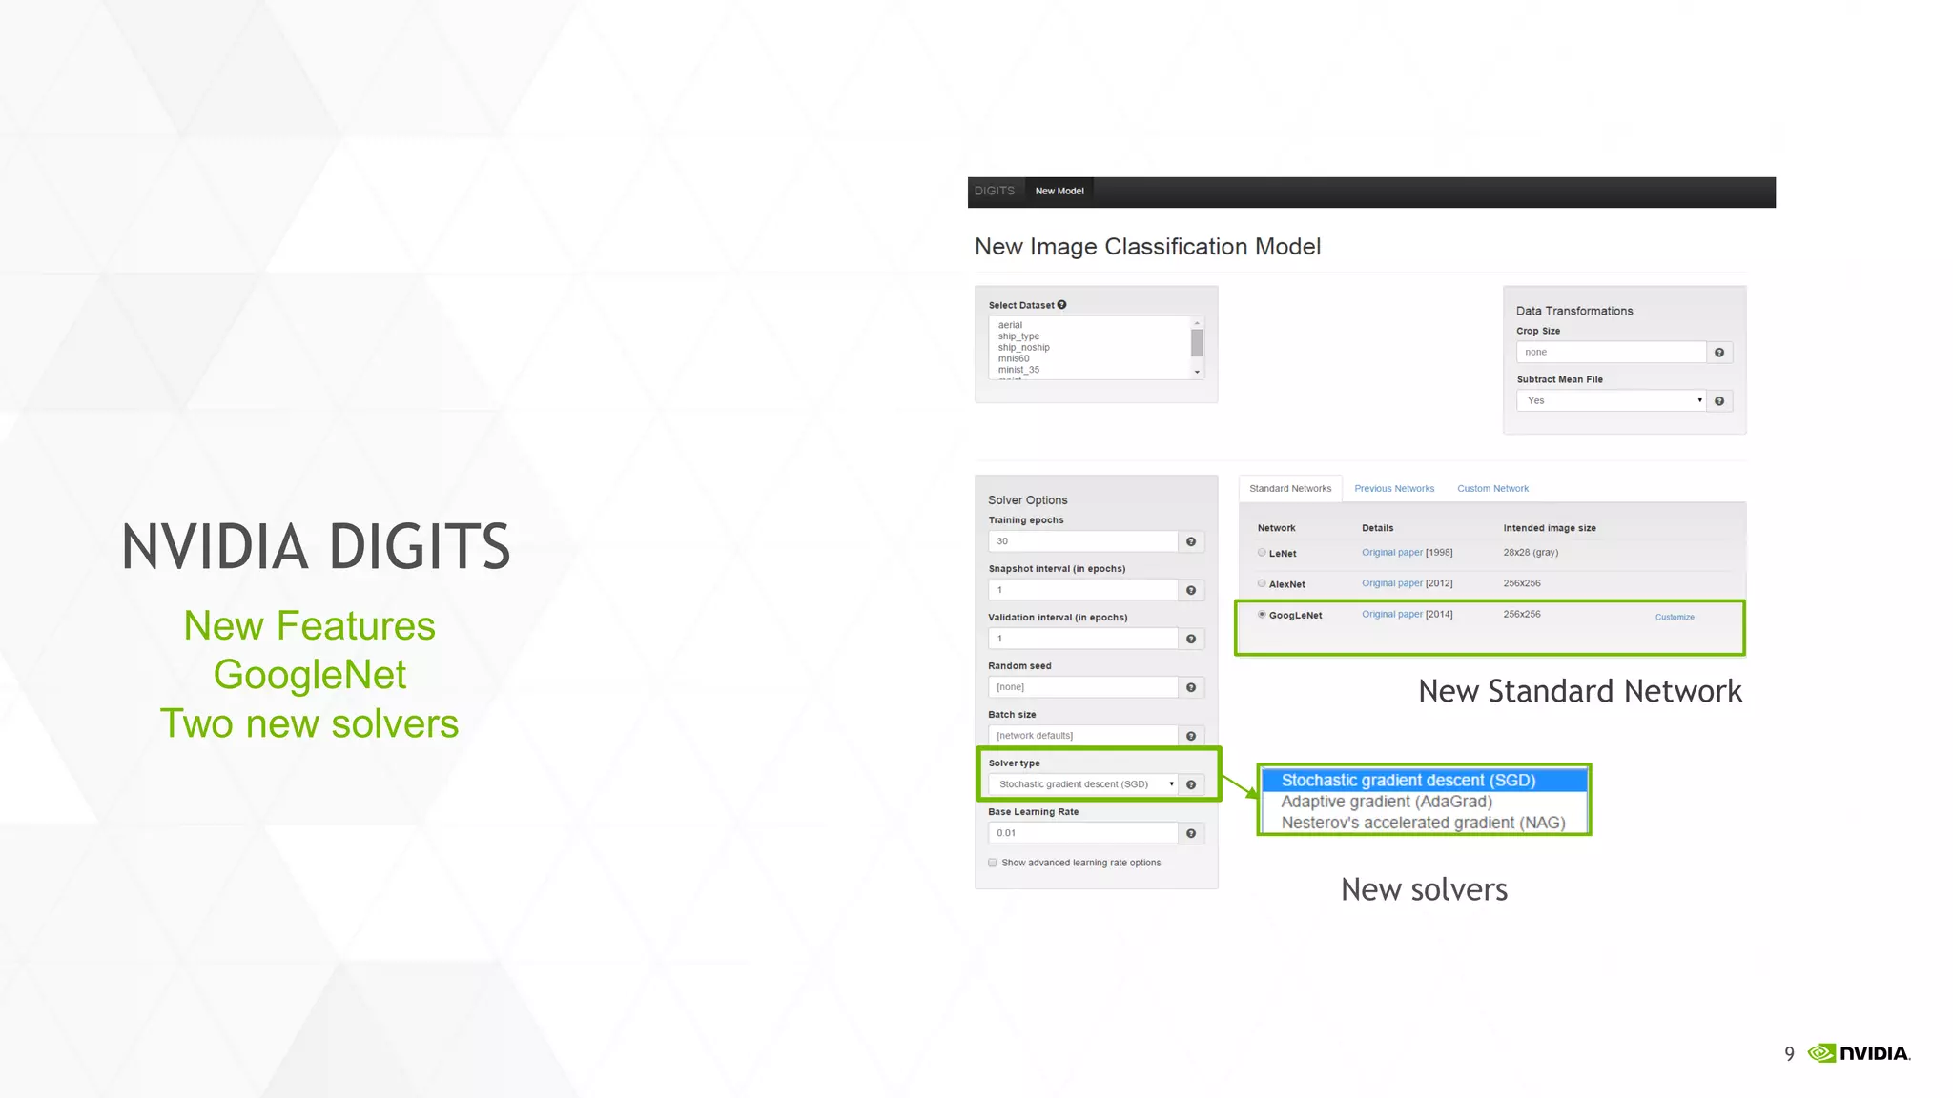Click Customize link for GoogLeNet
The height and width of the screenshot is (1098, 1953).
(1675, 618)
